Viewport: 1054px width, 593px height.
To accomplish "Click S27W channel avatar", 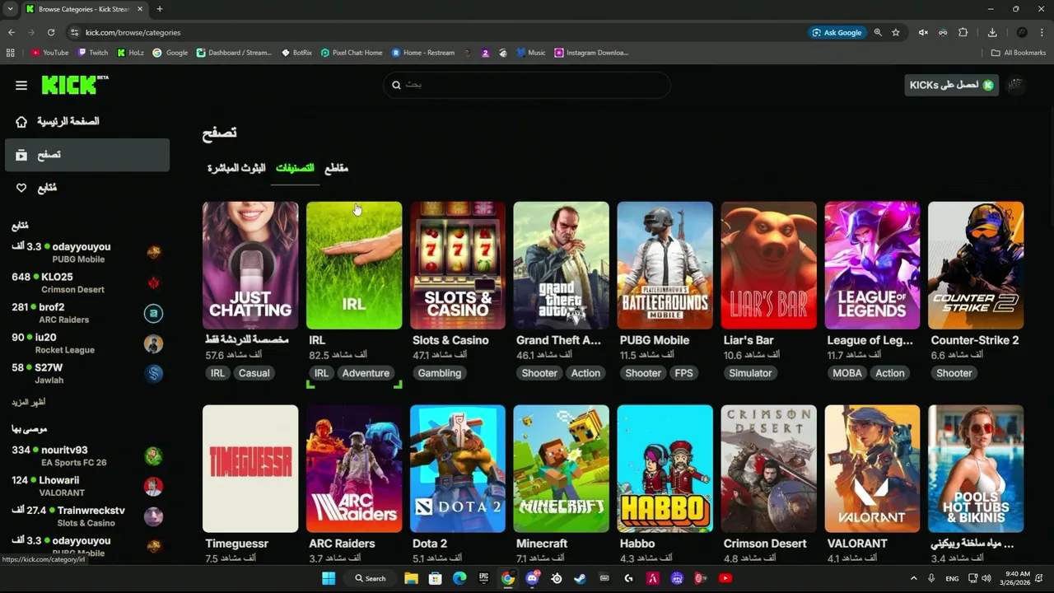I will [153, 374].
